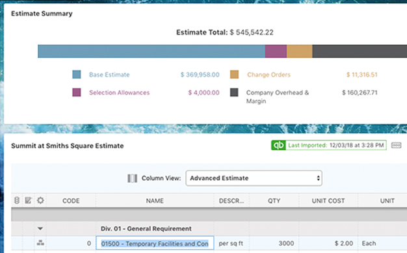Click the column view layout icon
Viewport: 407px width, 253px height.
tap(133, 178)
